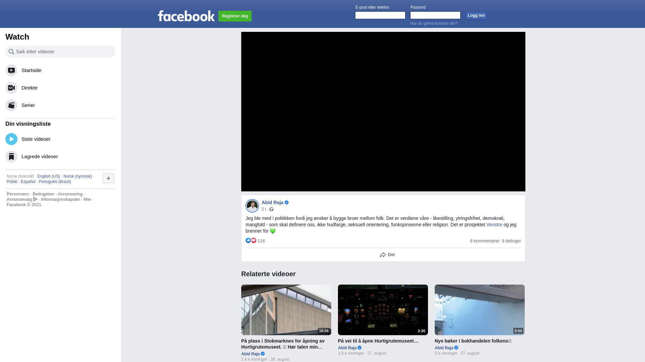
Task: Go to Direkte videos
Action: (60, 88)
